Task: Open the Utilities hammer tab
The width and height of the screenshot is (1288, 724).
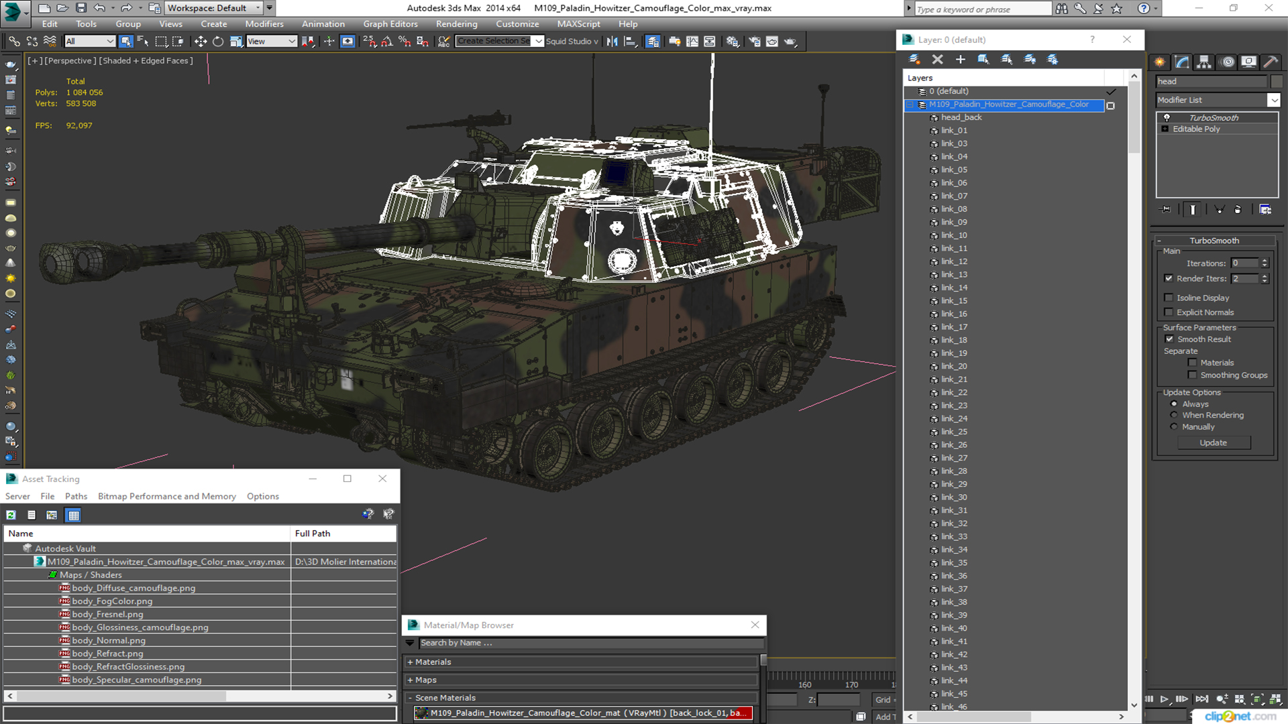Action: (x=1271, y=62)
